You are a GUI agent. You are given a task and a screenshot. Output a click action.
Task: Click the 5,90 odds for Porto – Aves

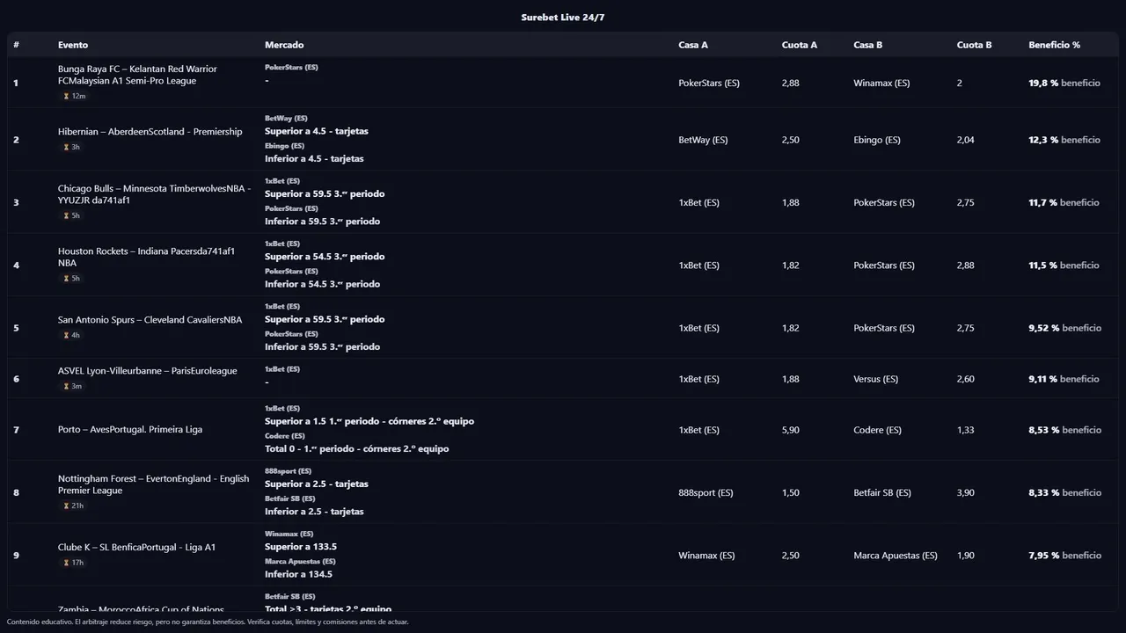tap(790, 430)
